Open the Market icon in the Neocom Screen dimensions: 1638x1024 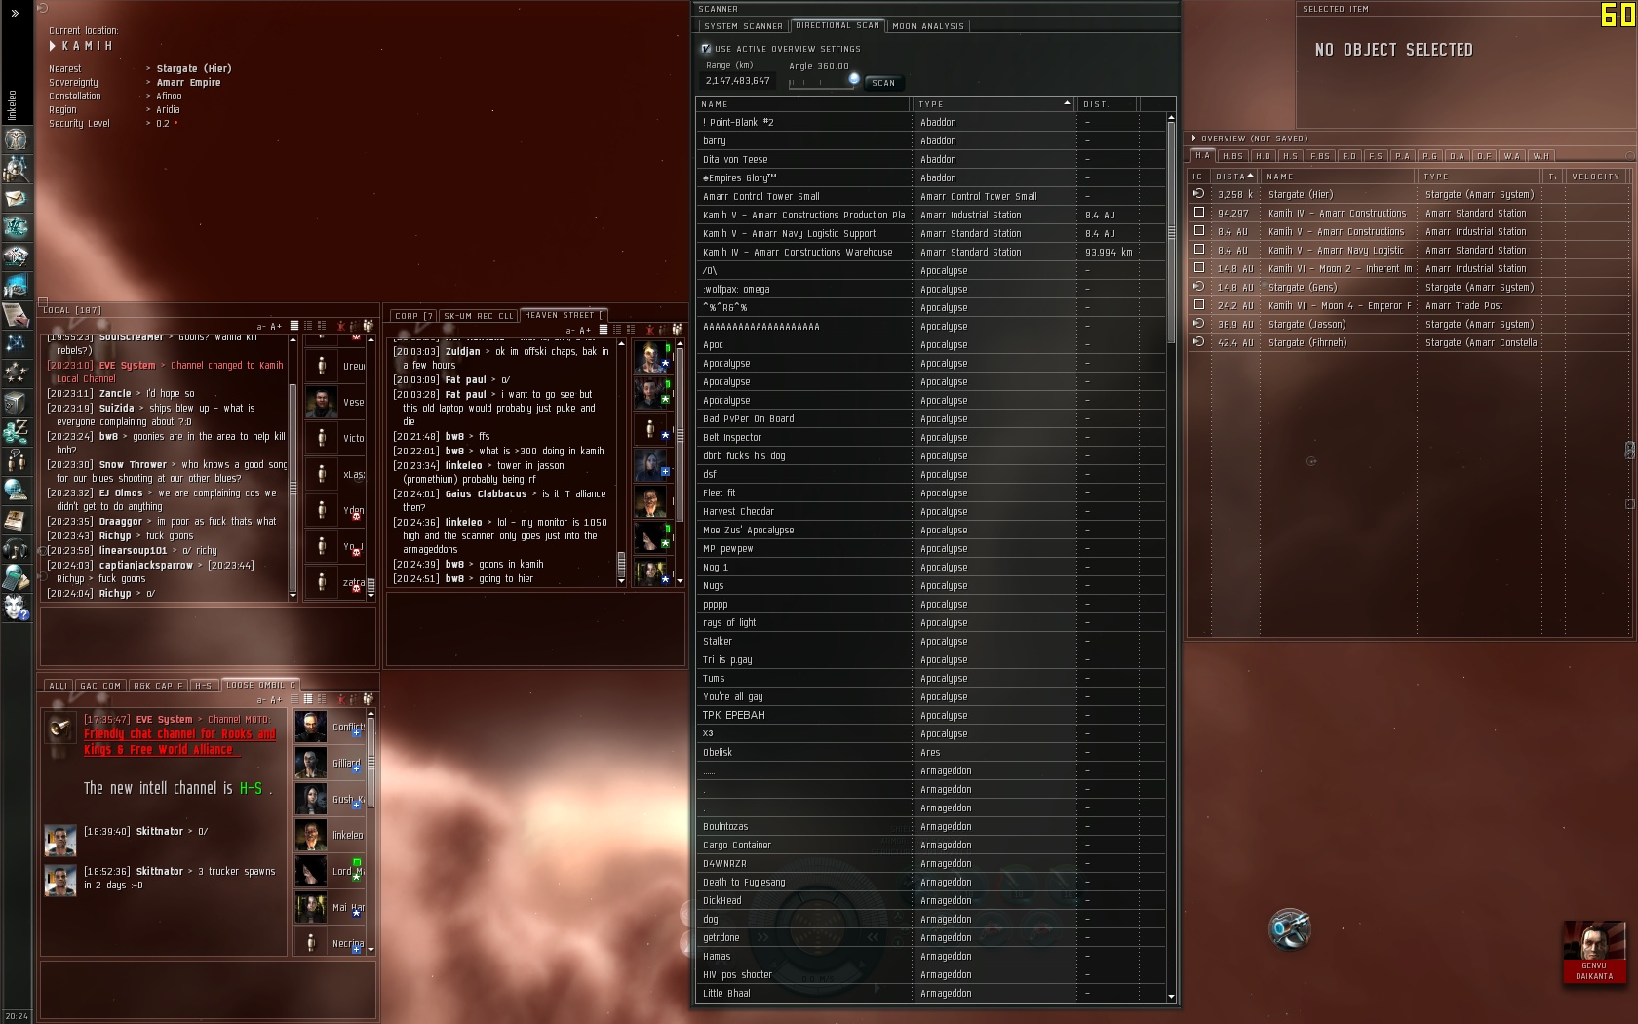click(16, 256)
